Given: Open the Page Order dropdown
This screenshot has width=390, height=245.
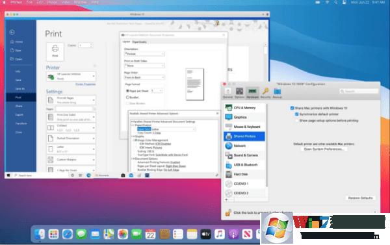Looking at the screenshot, I should pos(144,77).
